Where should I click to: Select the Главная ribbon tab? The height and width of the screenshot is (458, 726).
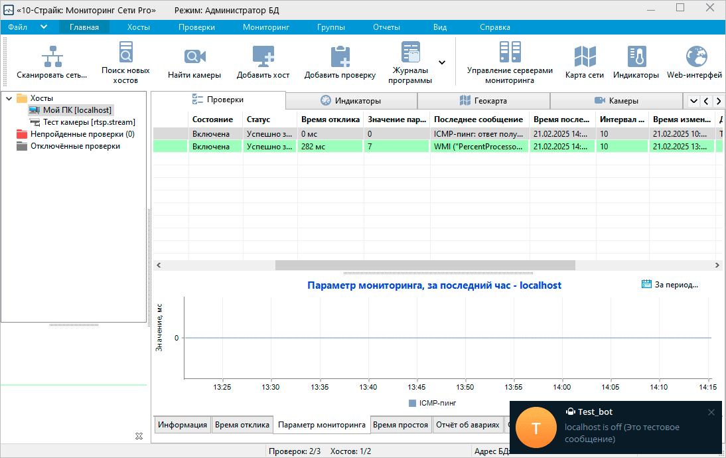point(84,27)
